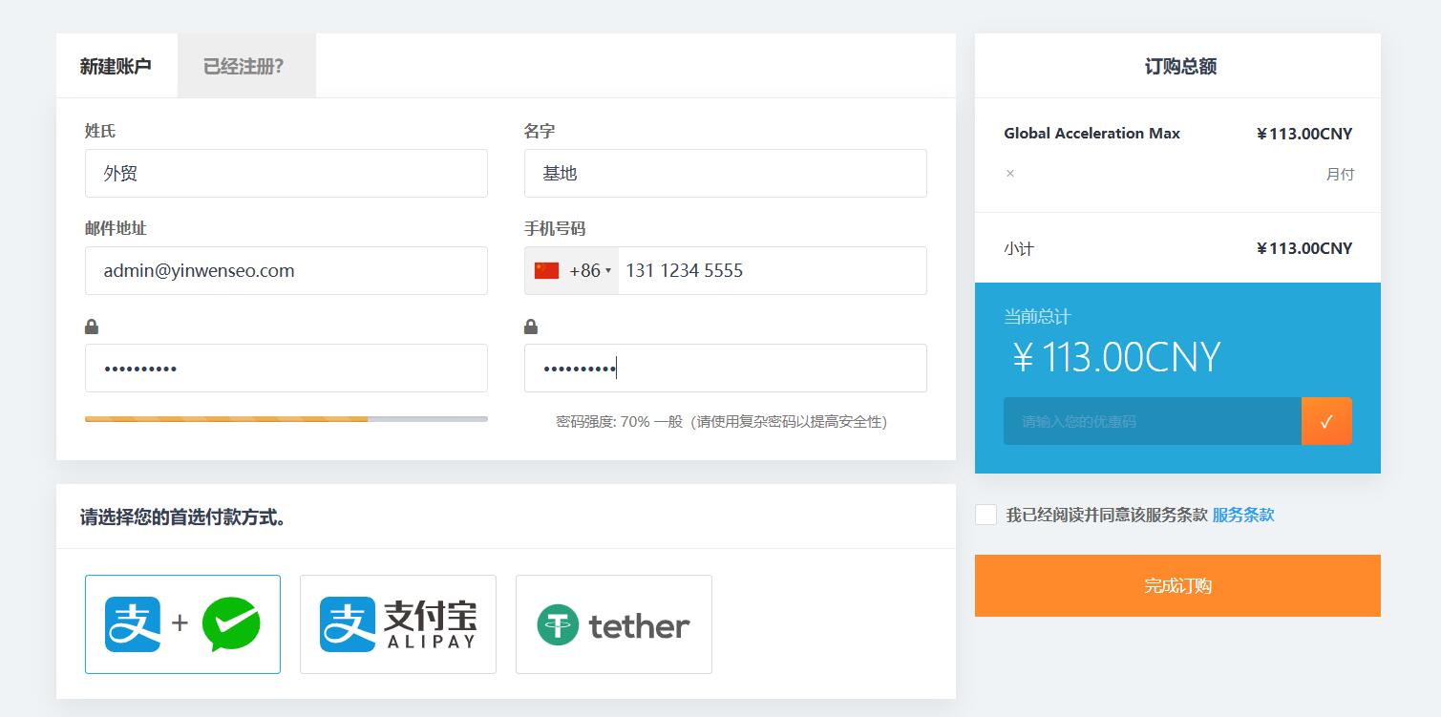Click the 请选择您的首选付款方式 heading
This screenshot has height=717, width=1441.
click(x=183, y=517)
